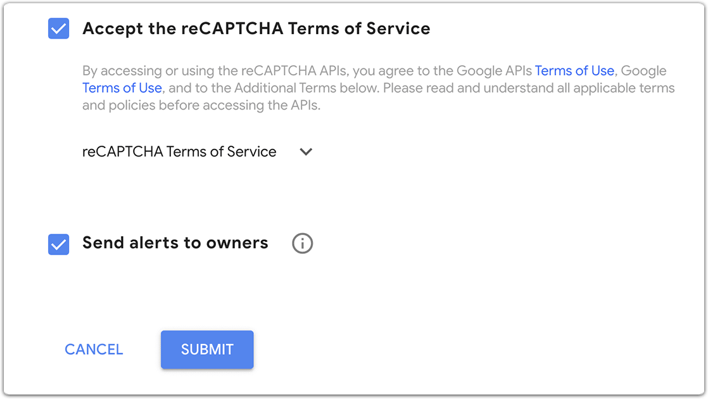
Task: View details about owner alerts via circled i
Action: [302, 243]
